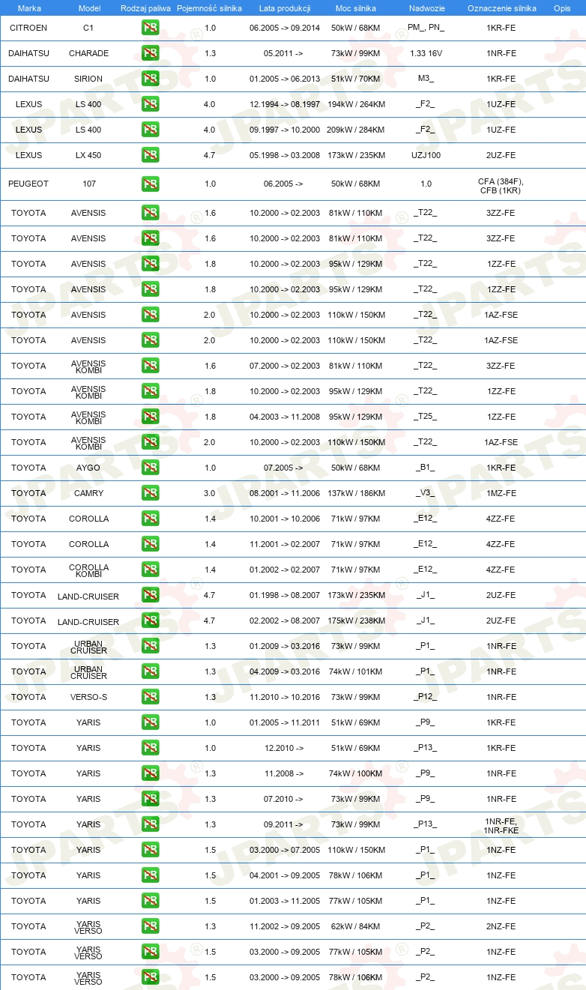Click the fuel icon for Peugeot 107

point(150,184)
